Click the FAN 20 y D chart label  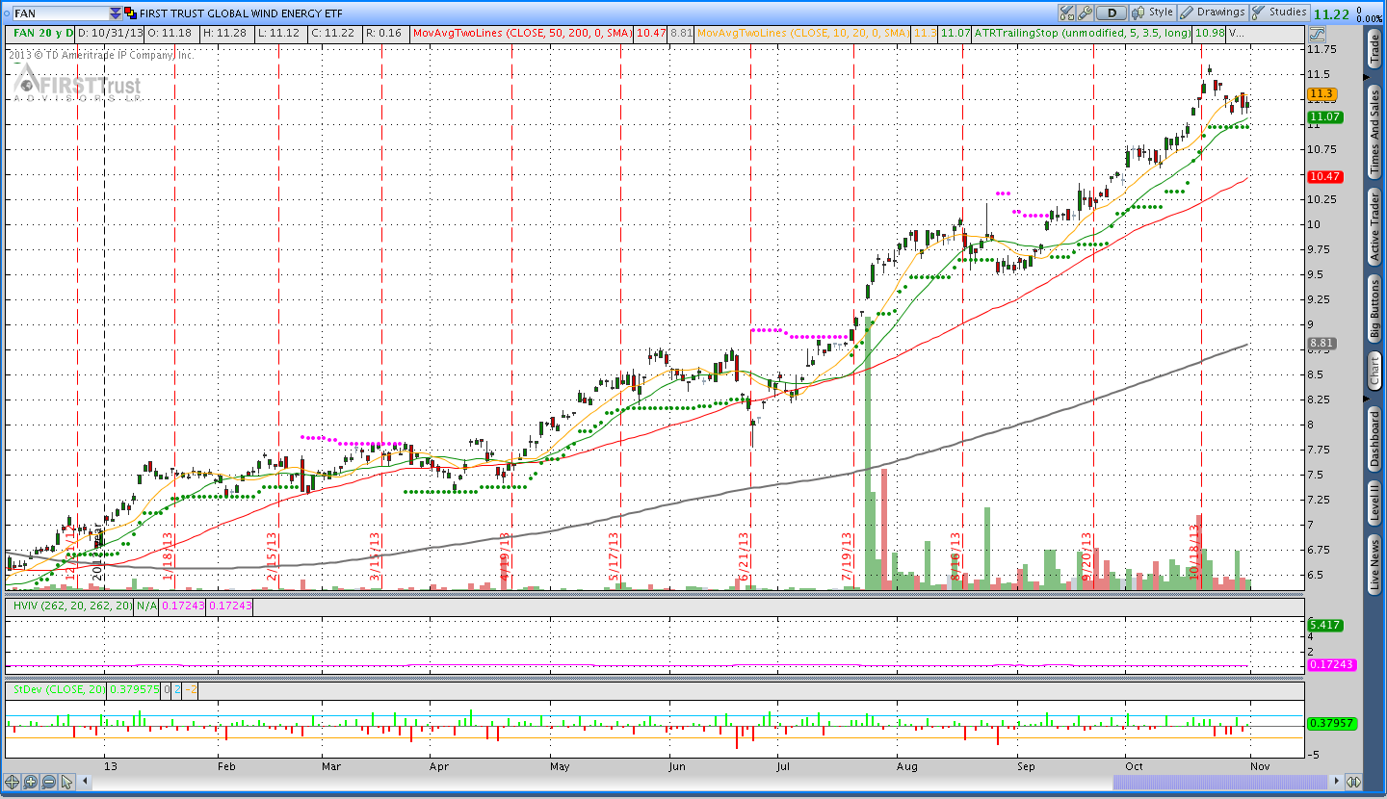click(x=42, y=33)
